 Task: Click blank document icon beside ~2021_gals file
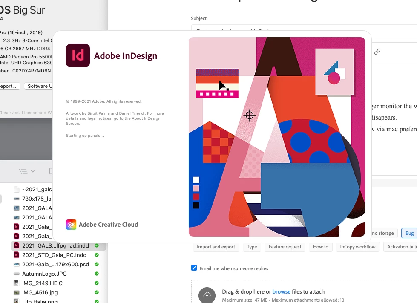tap(17, 189)
